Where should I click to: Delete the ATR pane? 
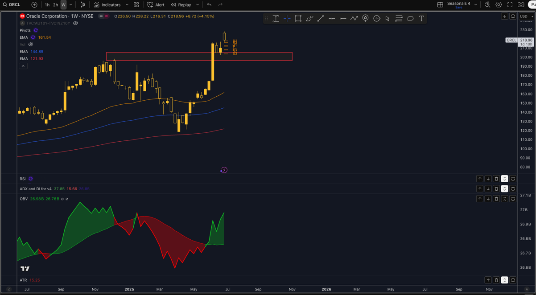[x=496, y=280]
